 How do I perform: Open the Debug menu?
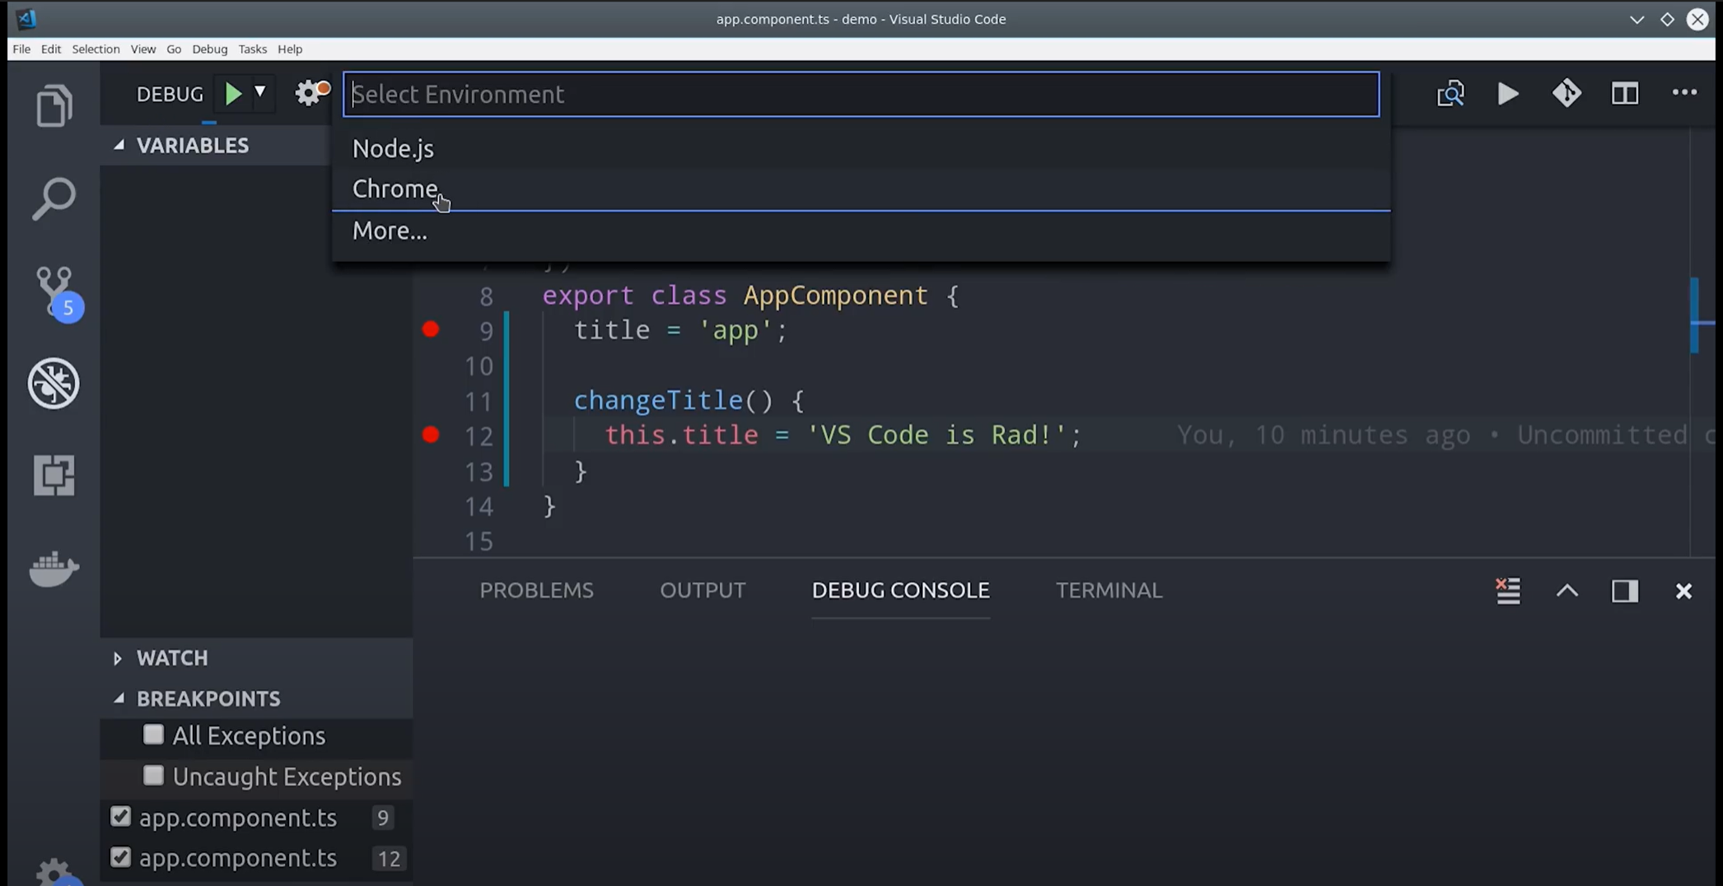(209, 49)
